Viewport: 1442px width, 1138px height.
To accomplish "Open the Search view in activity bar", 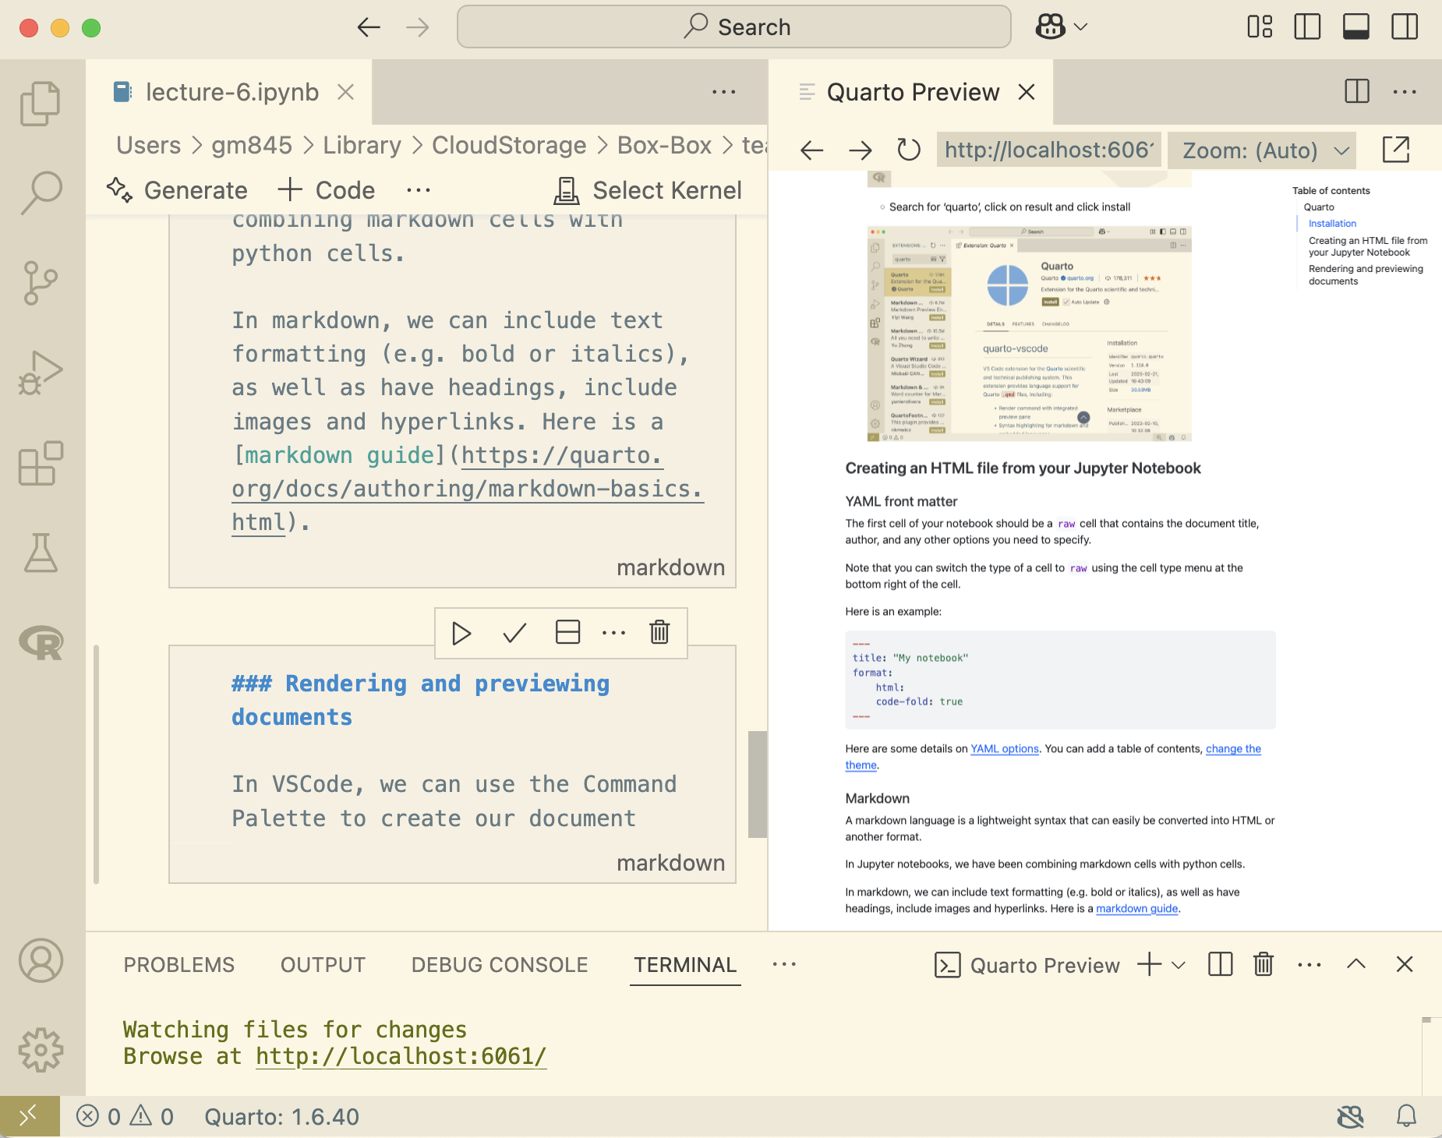I will click(41, 193).
